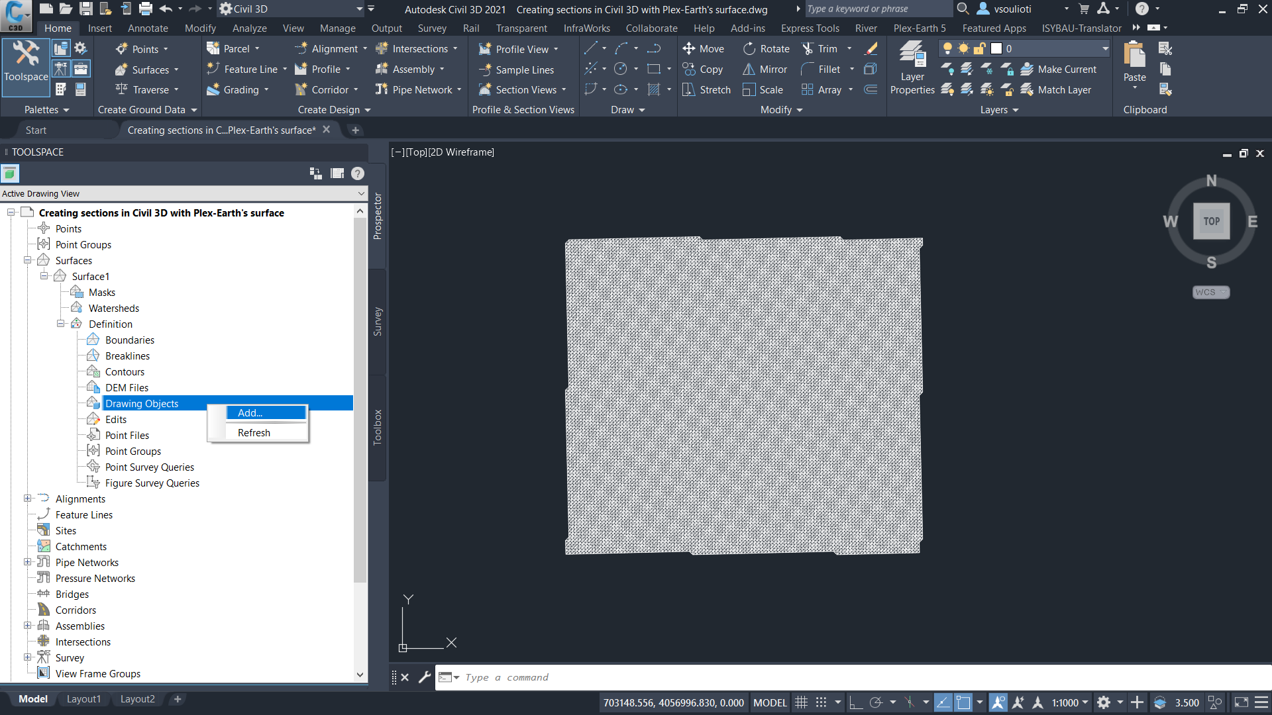
Task: Click the search magnifier icon in title bar
Action: [963, 9]
